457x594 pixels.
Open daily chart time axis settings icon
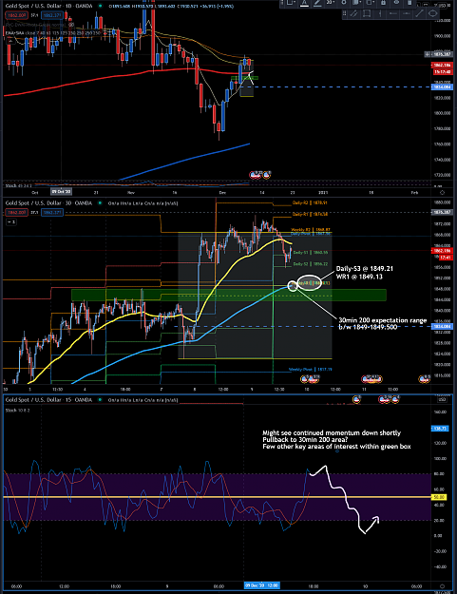click(x=442, y=192)
